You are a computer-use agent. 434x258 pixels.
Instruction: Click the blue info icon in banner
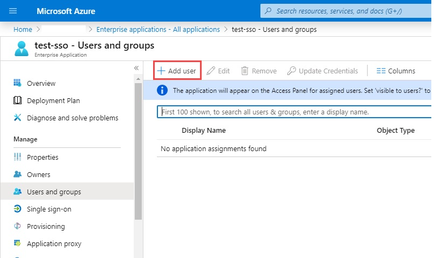pos(162,90)
